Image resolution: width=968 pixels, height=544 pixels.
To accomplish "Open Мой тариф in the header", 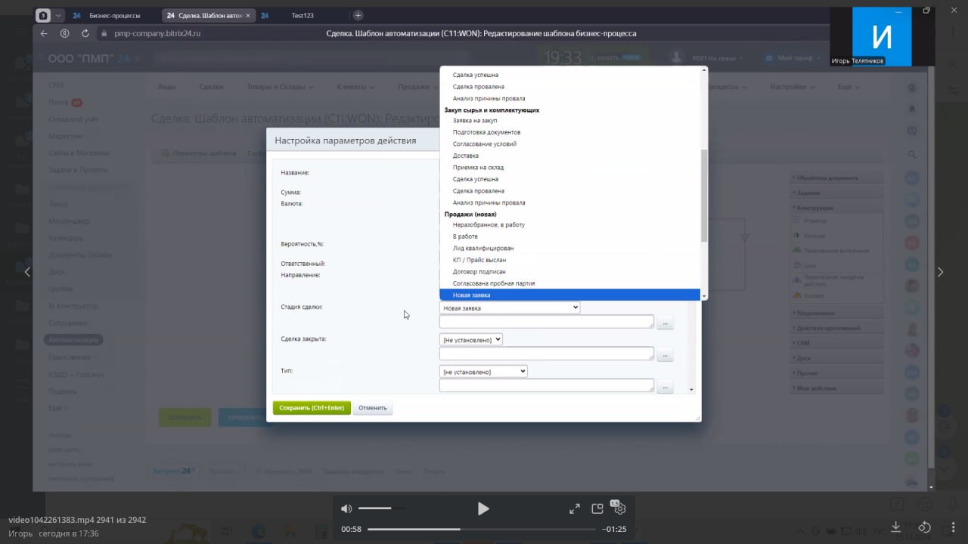I will coord(792,58).
